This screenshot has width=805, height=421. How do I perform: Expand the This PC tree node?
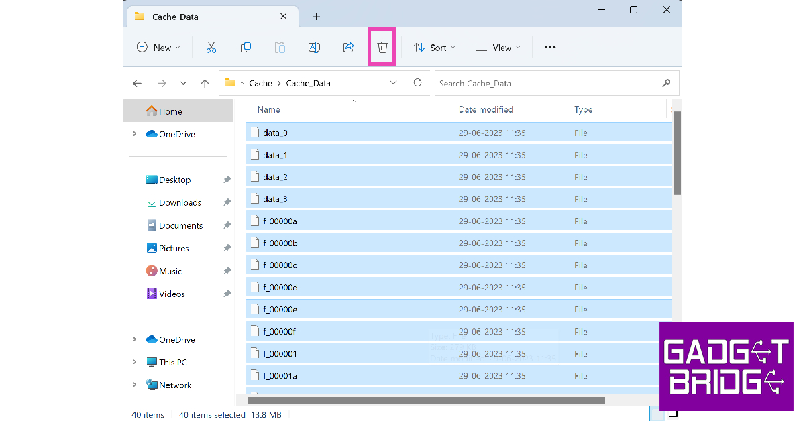[134, 362]
